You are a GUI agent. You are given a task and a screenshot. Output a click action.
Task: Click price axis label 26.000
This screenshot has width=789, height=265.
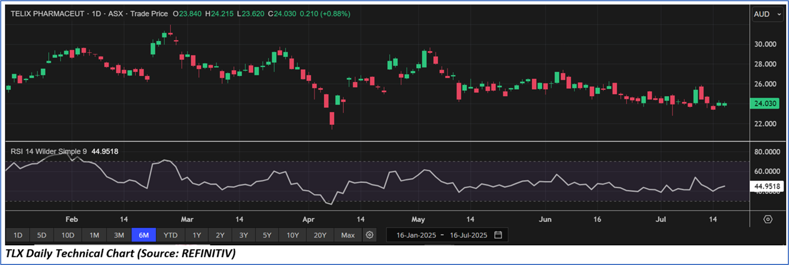pos(765,84)
